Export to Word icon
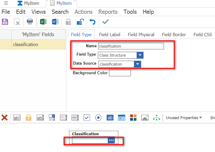 (55, 22)
